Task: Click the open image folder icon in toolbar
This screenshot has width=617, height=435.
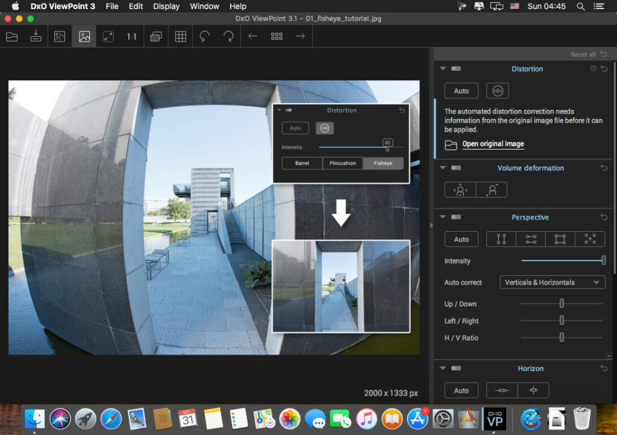Action: click(x=12, y=37)
